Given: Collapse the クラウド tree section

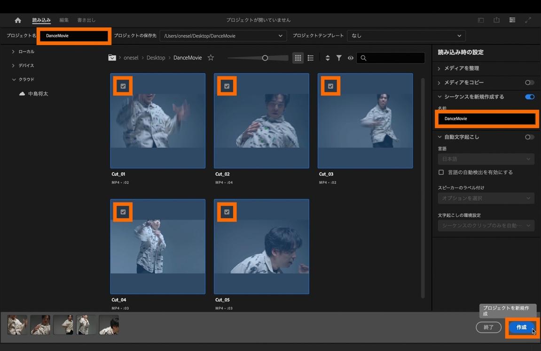Looking at the screenshot, I should click(14, 80).
